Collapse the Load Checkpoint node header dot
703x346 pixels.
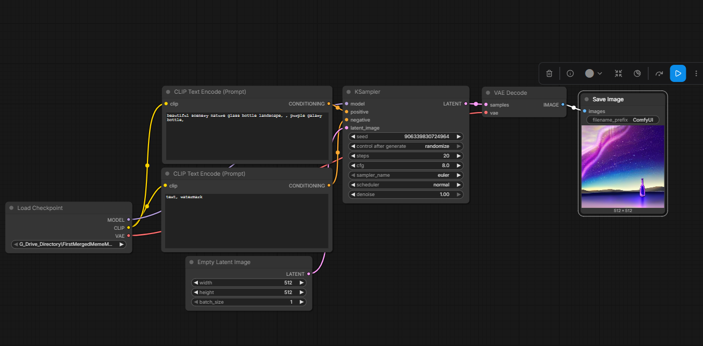11,208
